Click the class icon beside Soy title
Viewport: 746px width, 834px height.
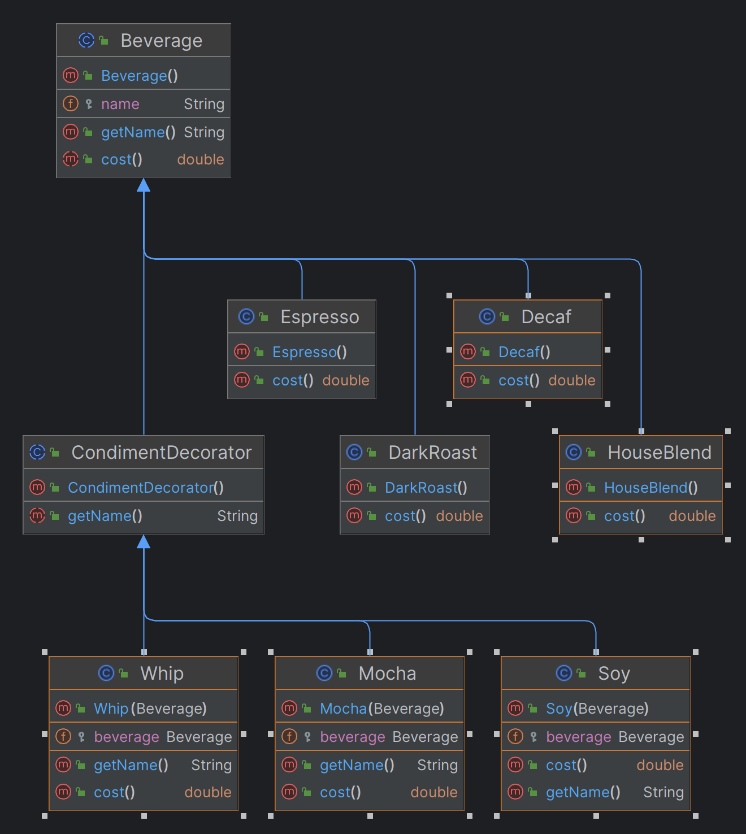(563, 673)
